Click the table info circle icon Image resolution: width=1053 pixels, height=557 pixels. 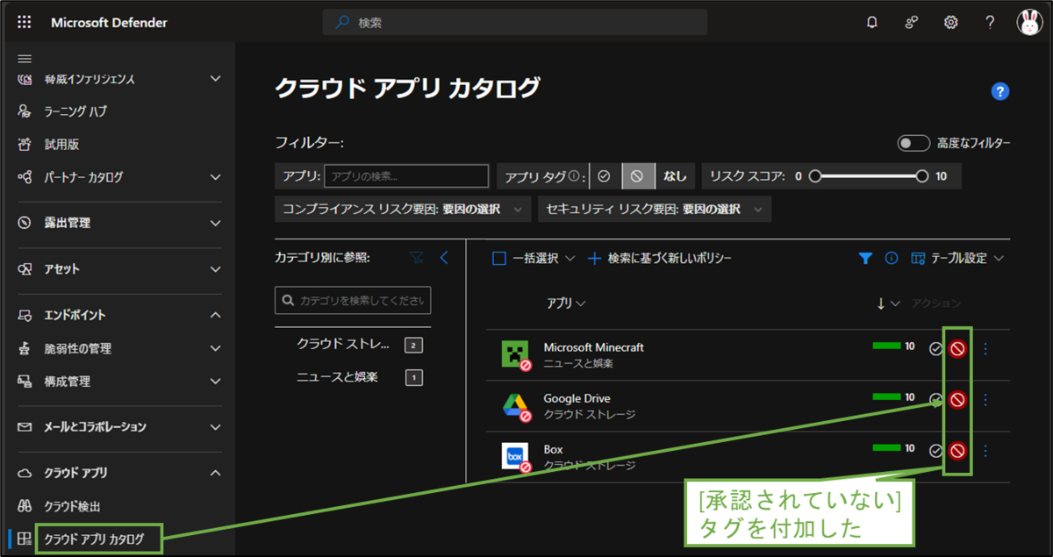pyautogui.click(x=892, y=258)
